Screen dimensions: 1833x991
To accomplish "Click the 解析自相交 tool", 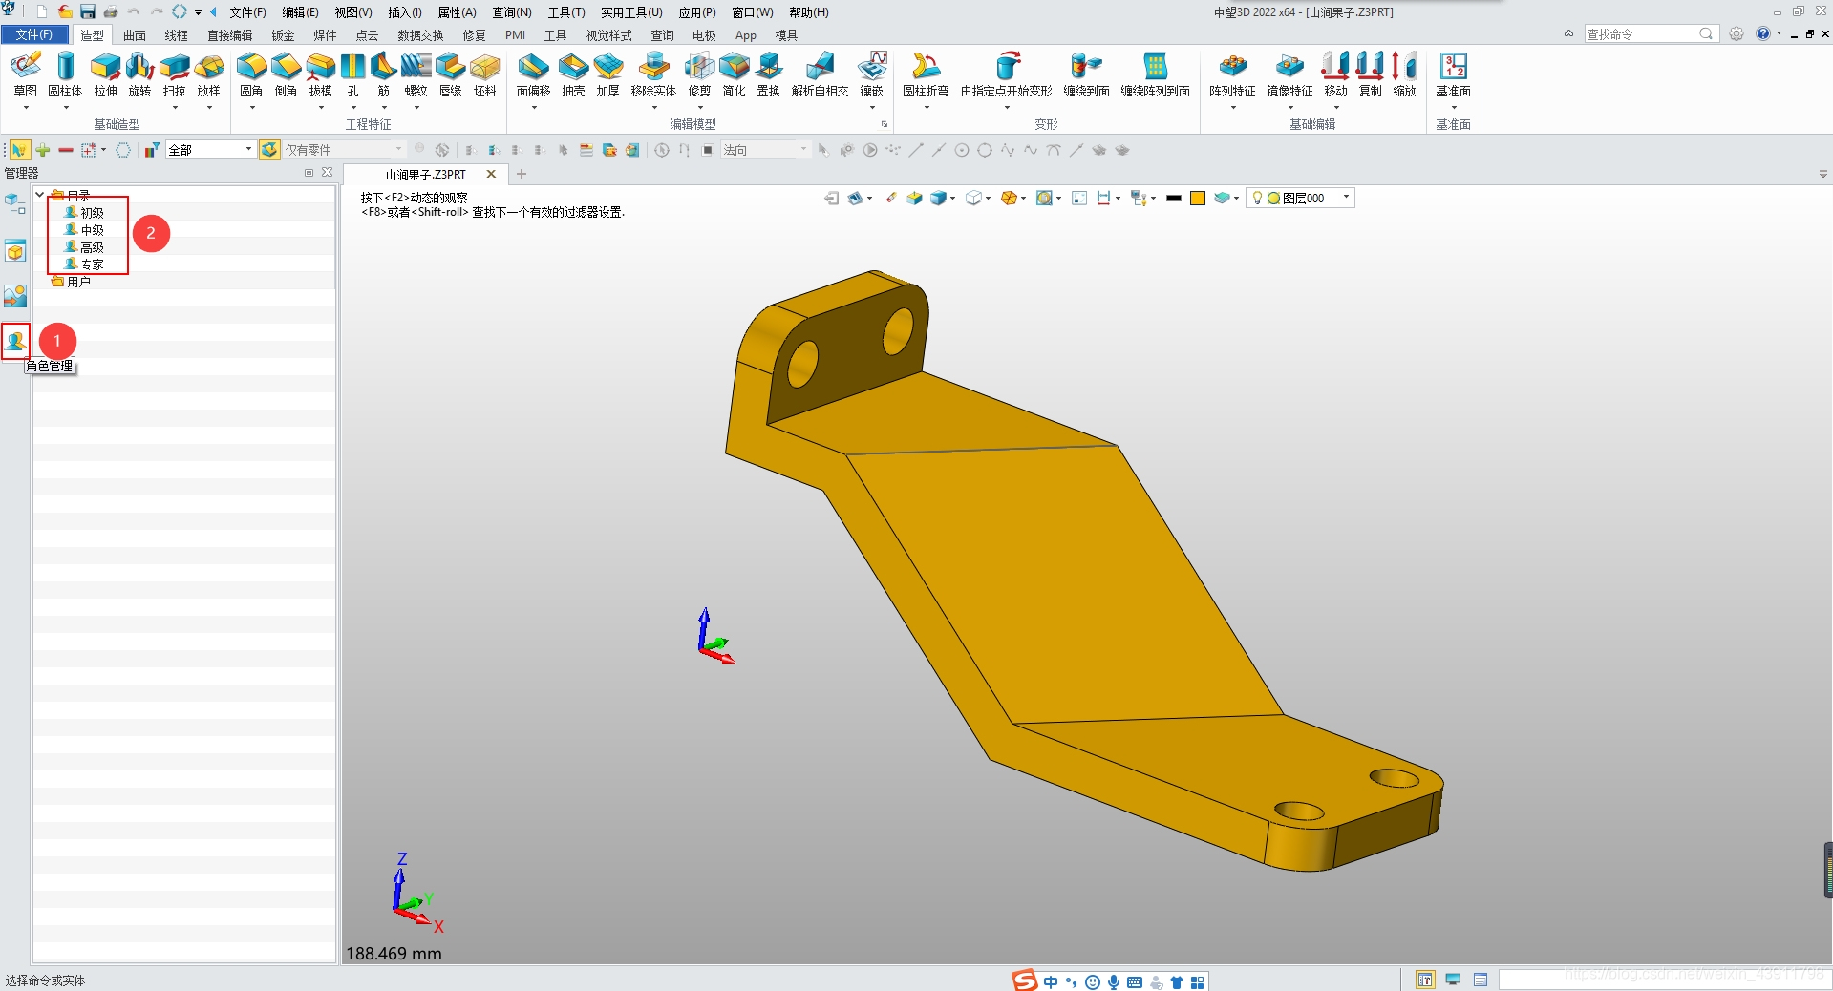I will coord(820,74).
